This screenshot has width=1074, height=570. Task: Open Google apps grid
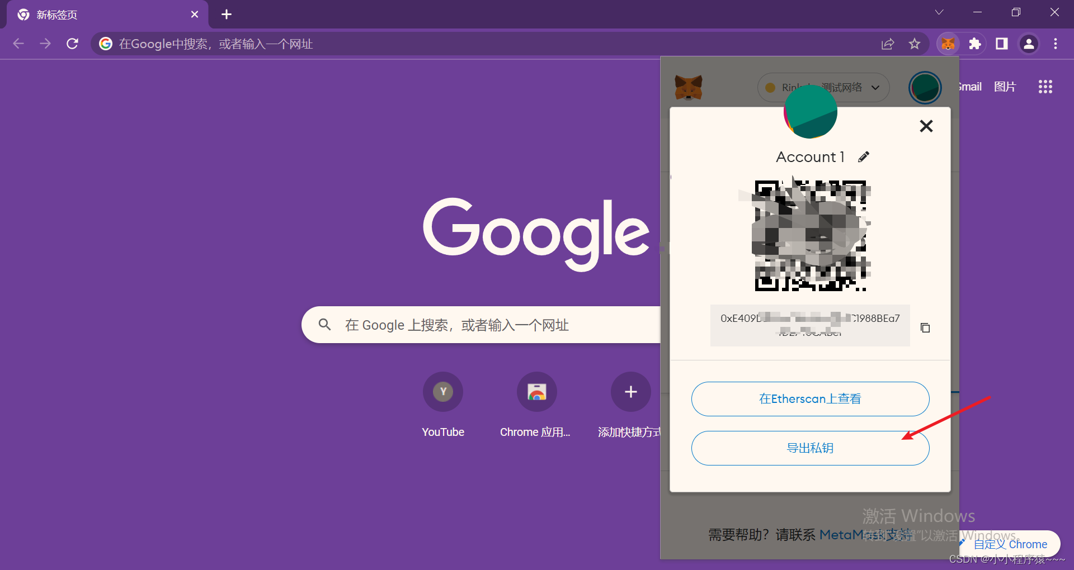pos(1045,87)
